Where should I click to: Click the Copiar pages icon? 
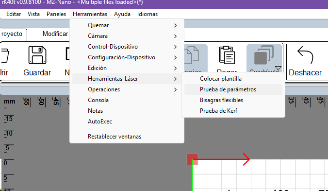pyautogui.click(x=192, y=55)
